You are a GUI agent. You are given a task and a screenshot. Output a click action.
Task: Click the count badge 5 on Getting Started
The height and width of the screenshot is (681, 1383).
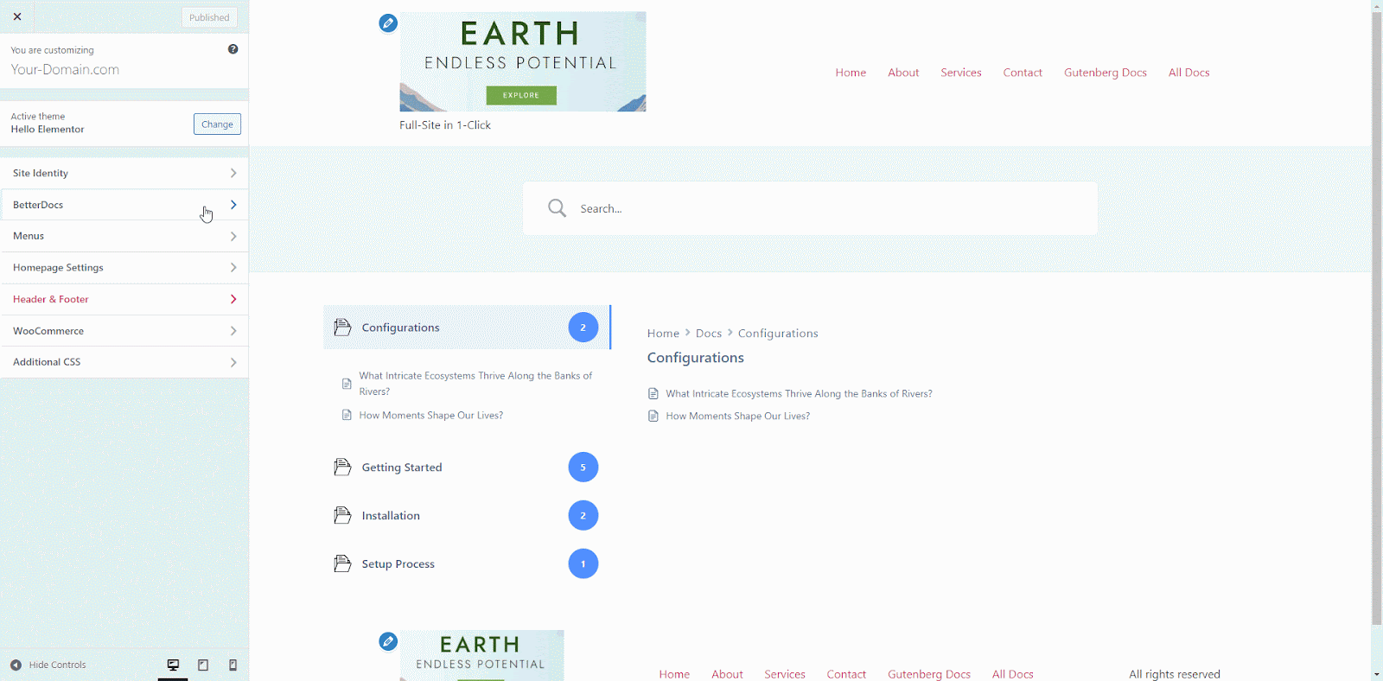583,468
